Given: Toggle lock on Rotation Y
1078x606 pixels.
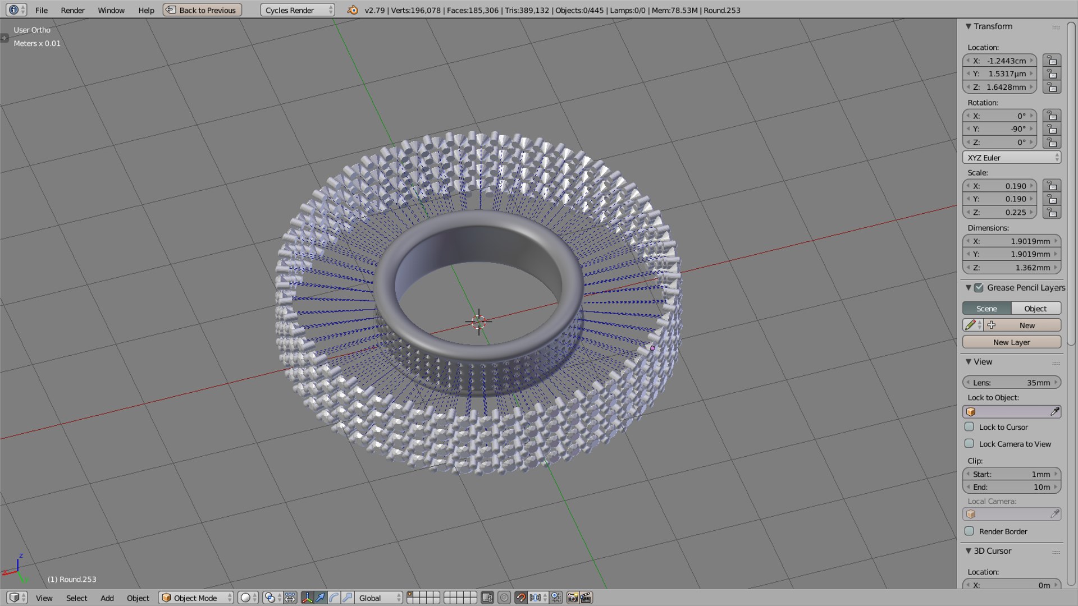Looking at the screenshot, I should coord(1052,129).
